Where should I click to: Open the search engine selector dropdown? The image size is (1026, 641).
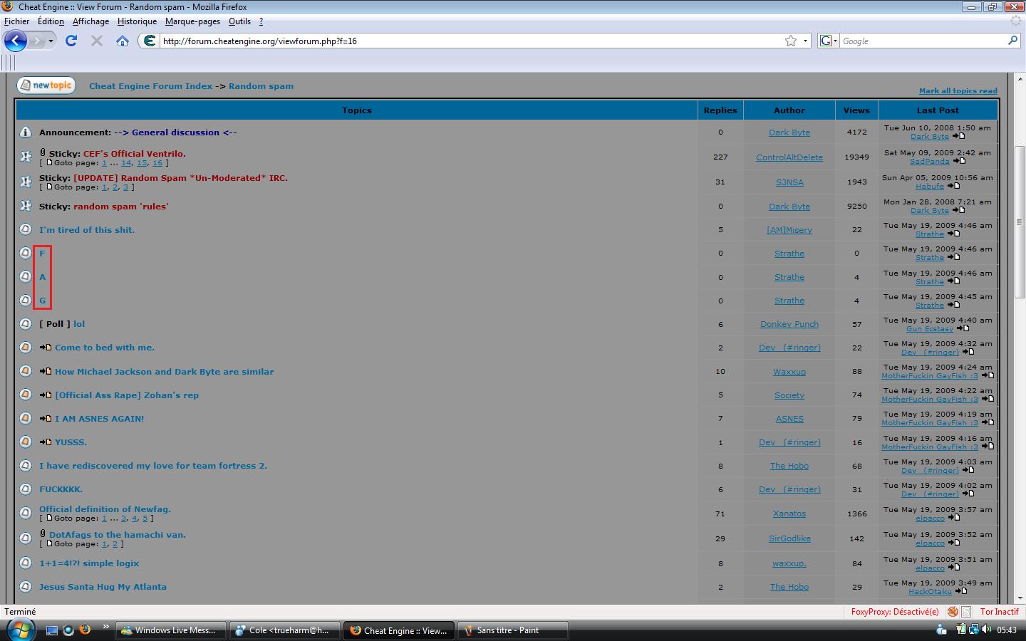point(829,41)
